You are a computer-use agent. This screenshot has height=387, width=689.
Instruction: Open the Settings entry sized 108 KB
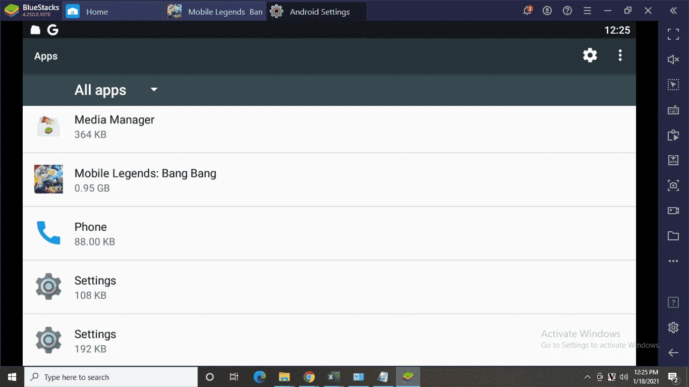pos(329,287)
